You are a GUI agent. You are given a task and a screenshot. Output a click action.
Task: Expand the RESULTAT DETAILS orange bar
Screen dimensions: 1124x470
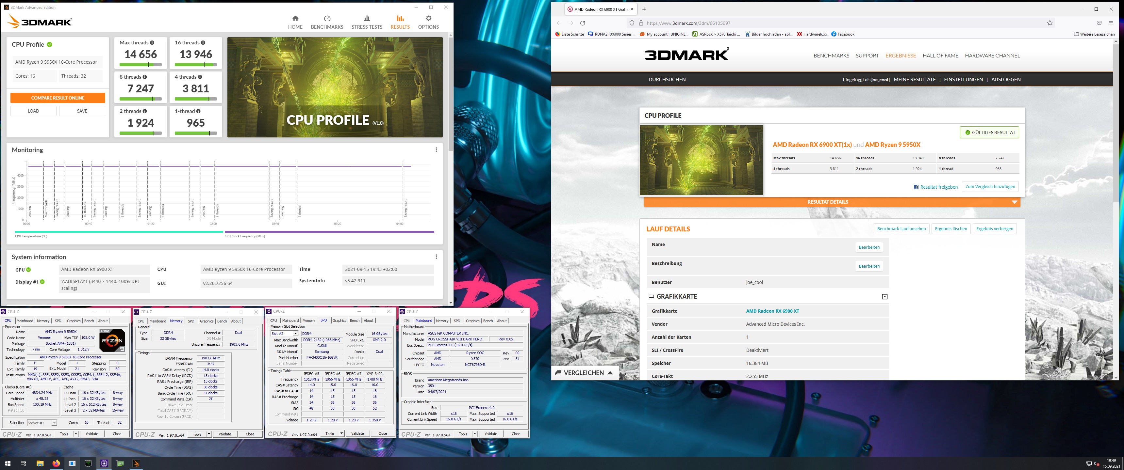[832, 202]
